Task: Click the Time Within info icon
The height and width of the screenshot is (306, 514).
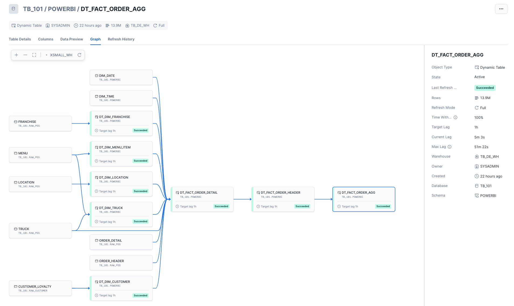Action: (x=456, y=117)
